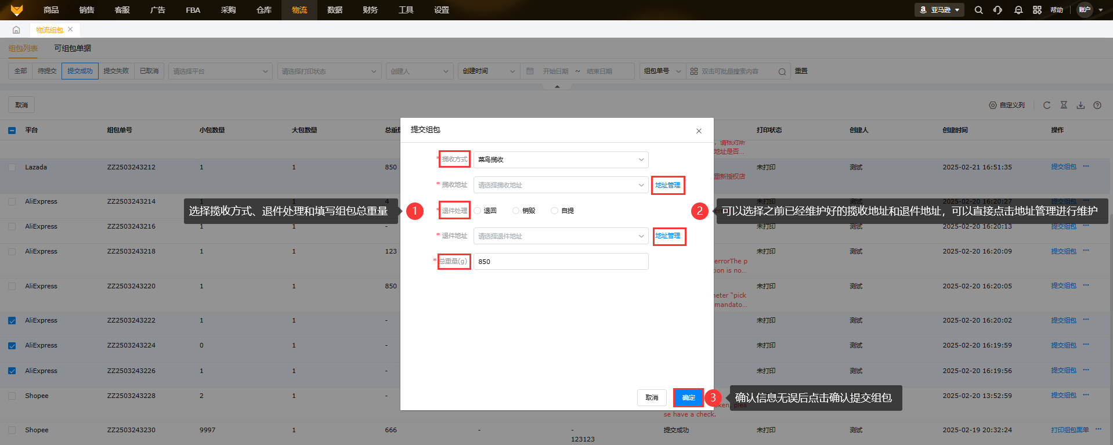Open more actions for Lazada ZZ2503243212 row
The width and height of the screenshot is (1113, 445).
(1086, 167)
